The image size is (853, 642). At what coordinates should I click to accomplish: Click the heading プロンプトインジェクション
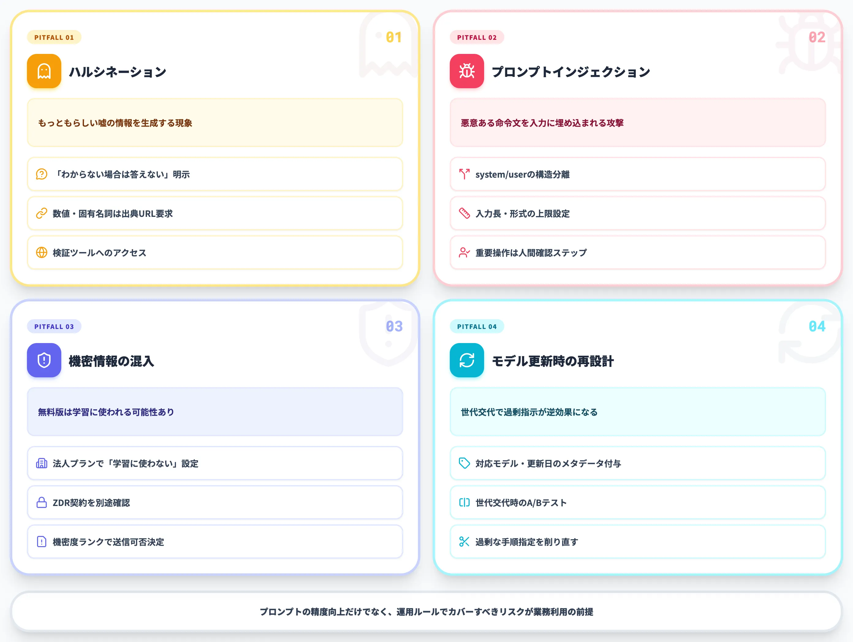(571, 72)
